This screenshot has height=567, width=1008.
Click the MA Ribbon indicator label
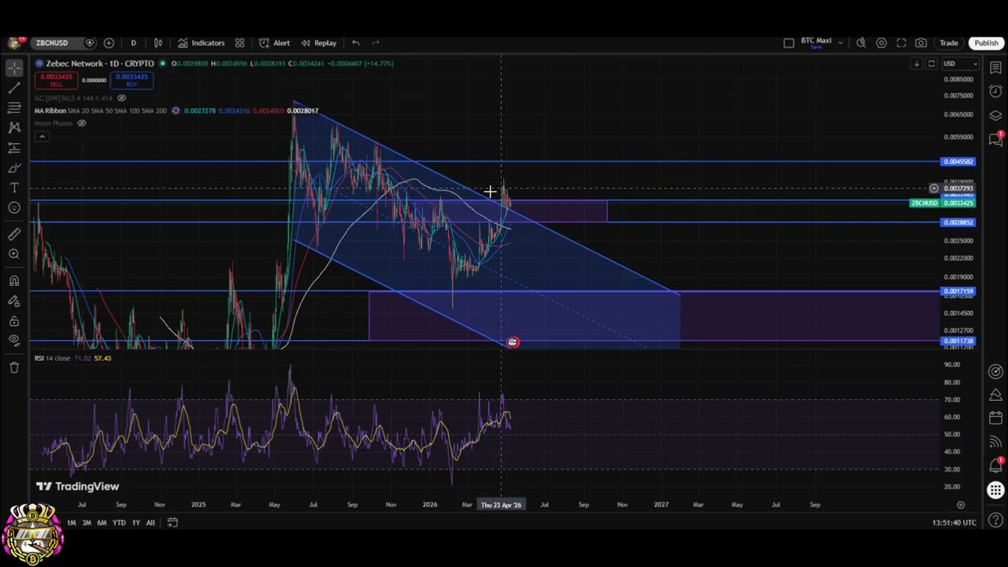pos(51,110)
